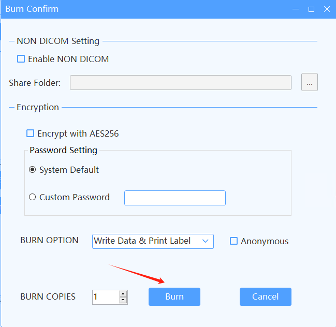Maximize the Burn Confirm window
This screenshot has height=327, width=336.
coord(311,9)
